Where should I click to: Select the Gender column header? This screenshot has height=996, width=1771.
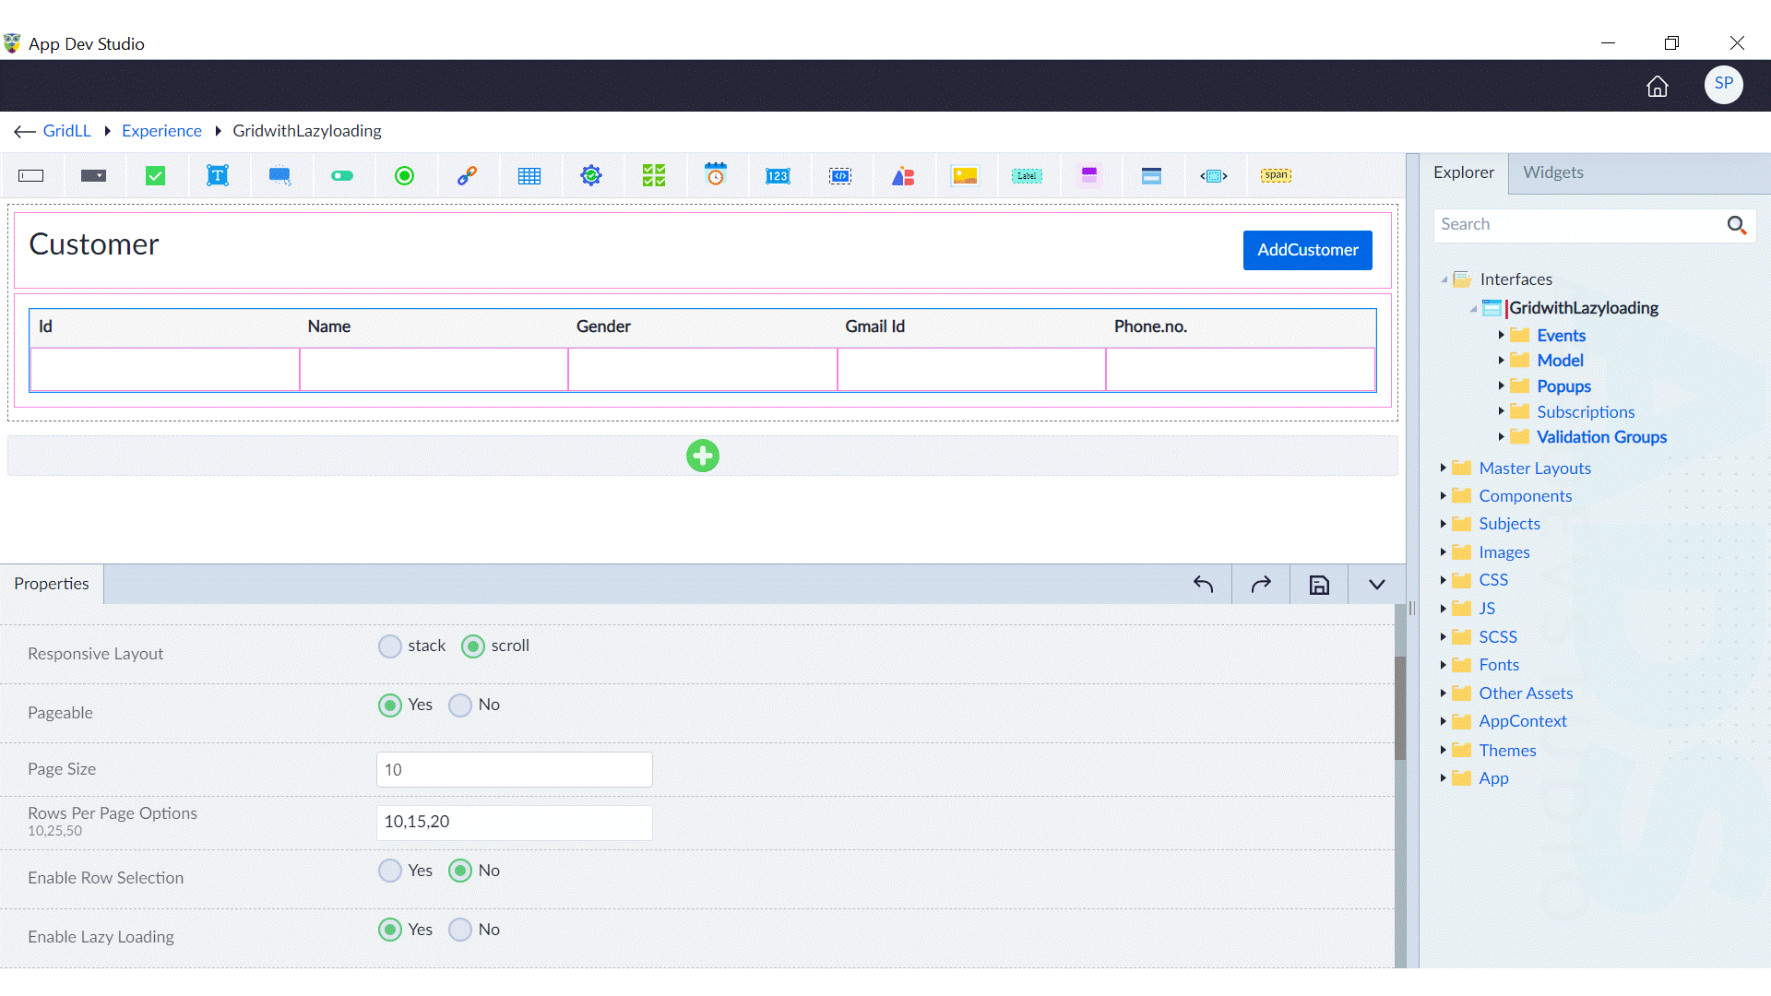point(603,326)
